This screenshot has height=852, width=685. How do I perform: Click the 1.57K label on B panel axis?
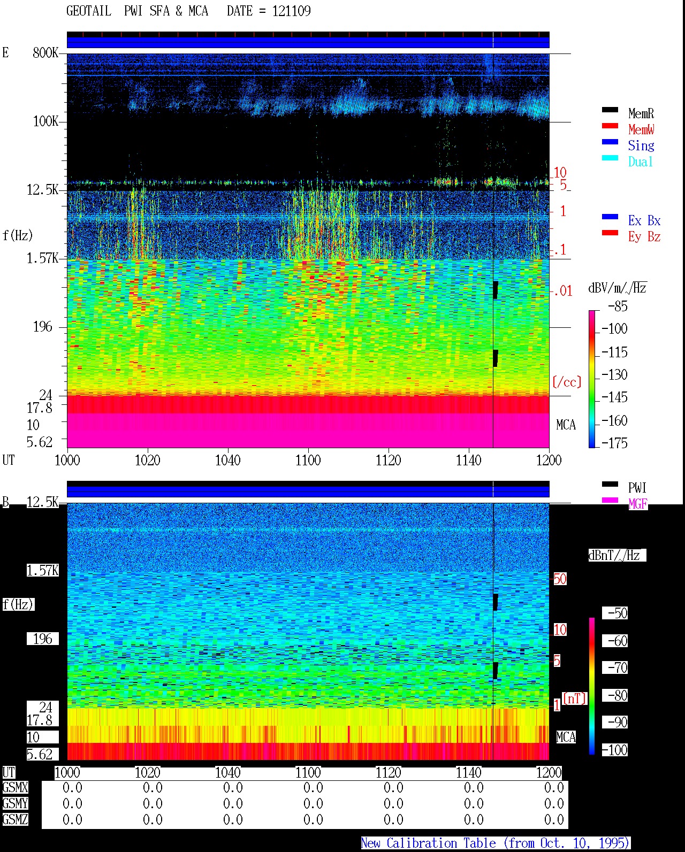[42, 570]
